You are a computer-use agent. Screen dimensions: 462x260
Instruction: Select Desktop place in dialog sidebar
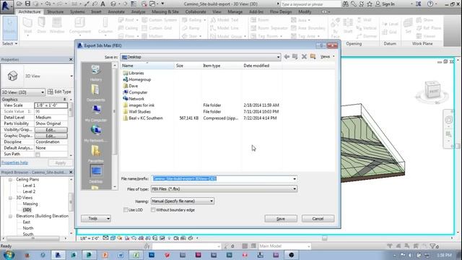coord(96,174)
